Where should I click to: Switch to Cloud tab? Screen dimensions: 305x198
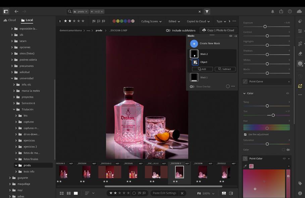pos(9,20)
